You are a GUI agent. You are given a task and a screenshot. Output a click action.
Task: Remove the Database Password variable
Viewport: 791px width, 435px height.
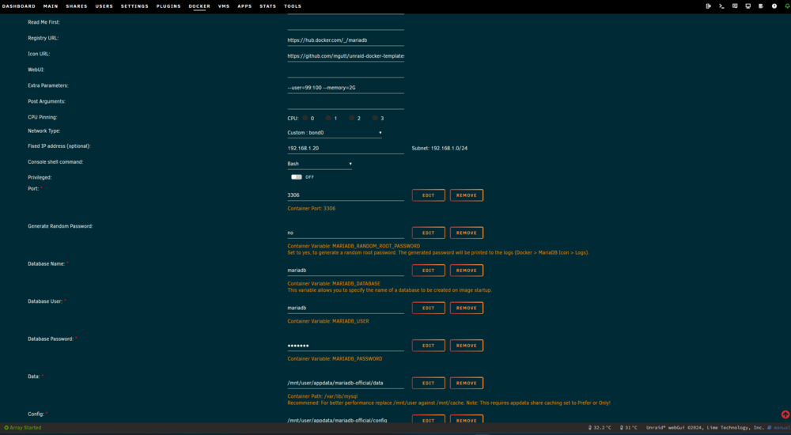[x=467, y=346]
